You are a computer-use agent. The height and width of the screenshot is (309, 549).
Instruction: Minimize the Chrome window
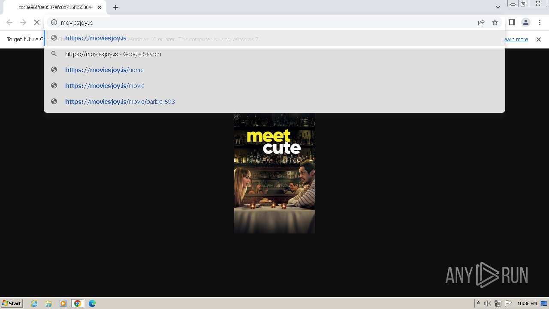pyautogui.click(x=513, y=4)
